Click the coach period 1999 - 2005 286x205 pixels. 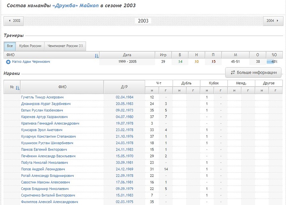point(127,61)
